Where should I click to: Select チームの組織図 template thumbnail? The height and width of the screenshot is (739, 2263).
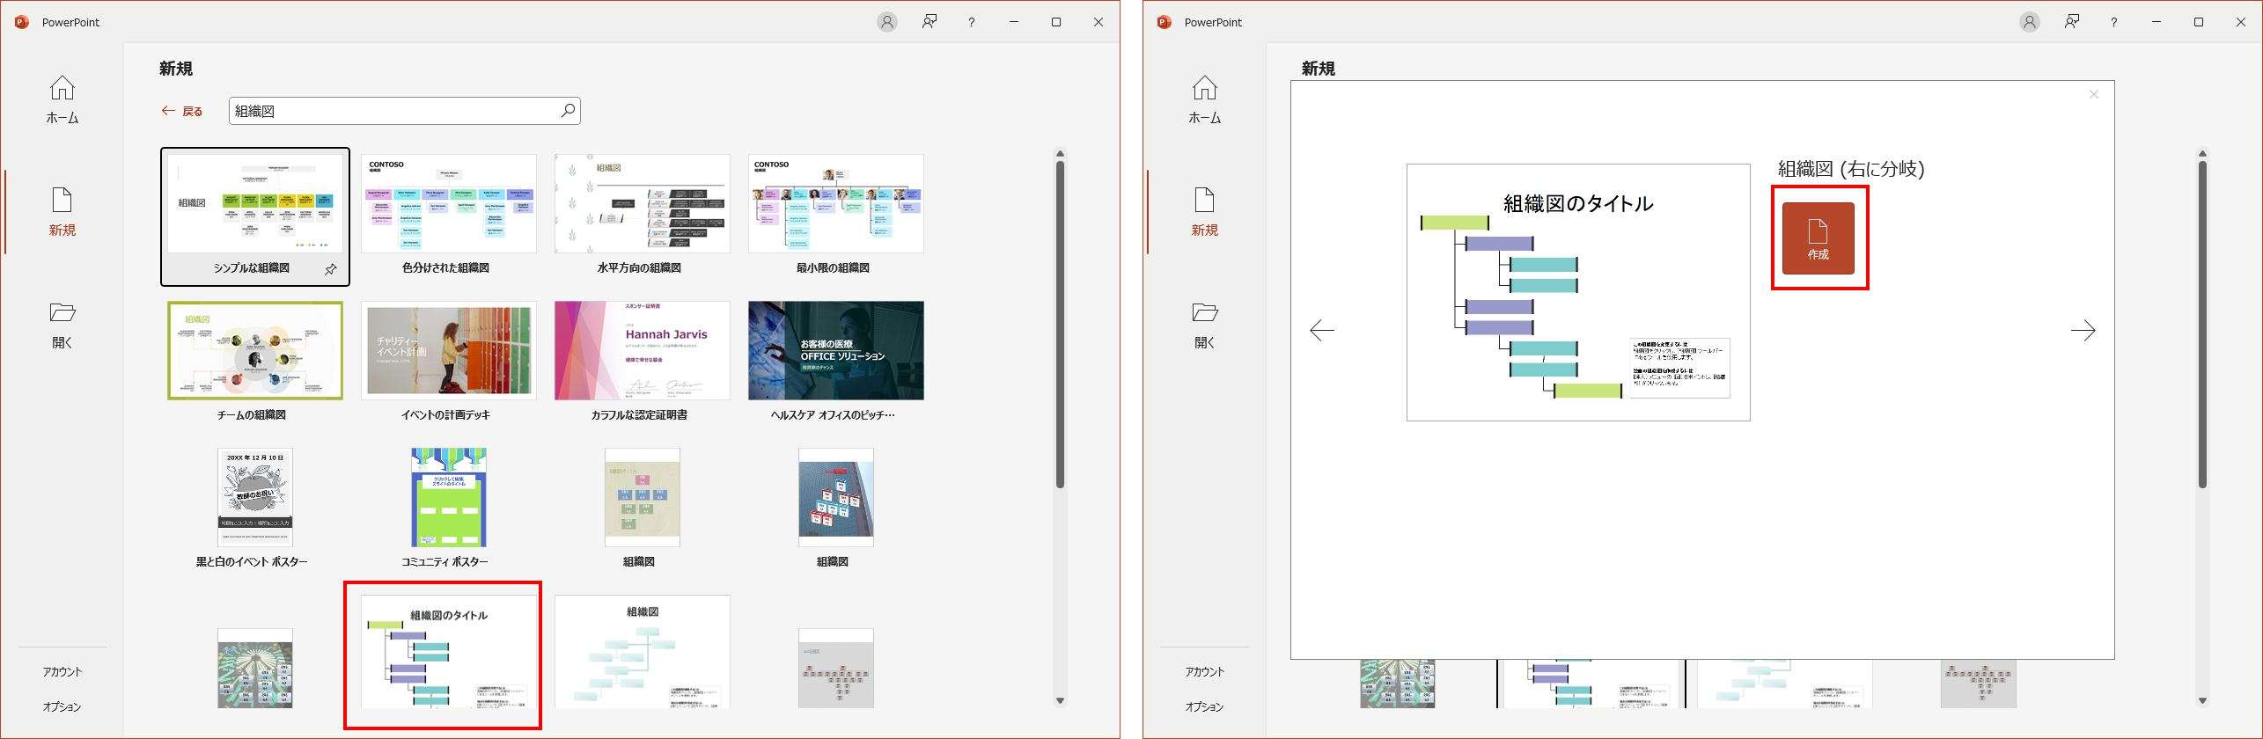click(x=255, y=350)
